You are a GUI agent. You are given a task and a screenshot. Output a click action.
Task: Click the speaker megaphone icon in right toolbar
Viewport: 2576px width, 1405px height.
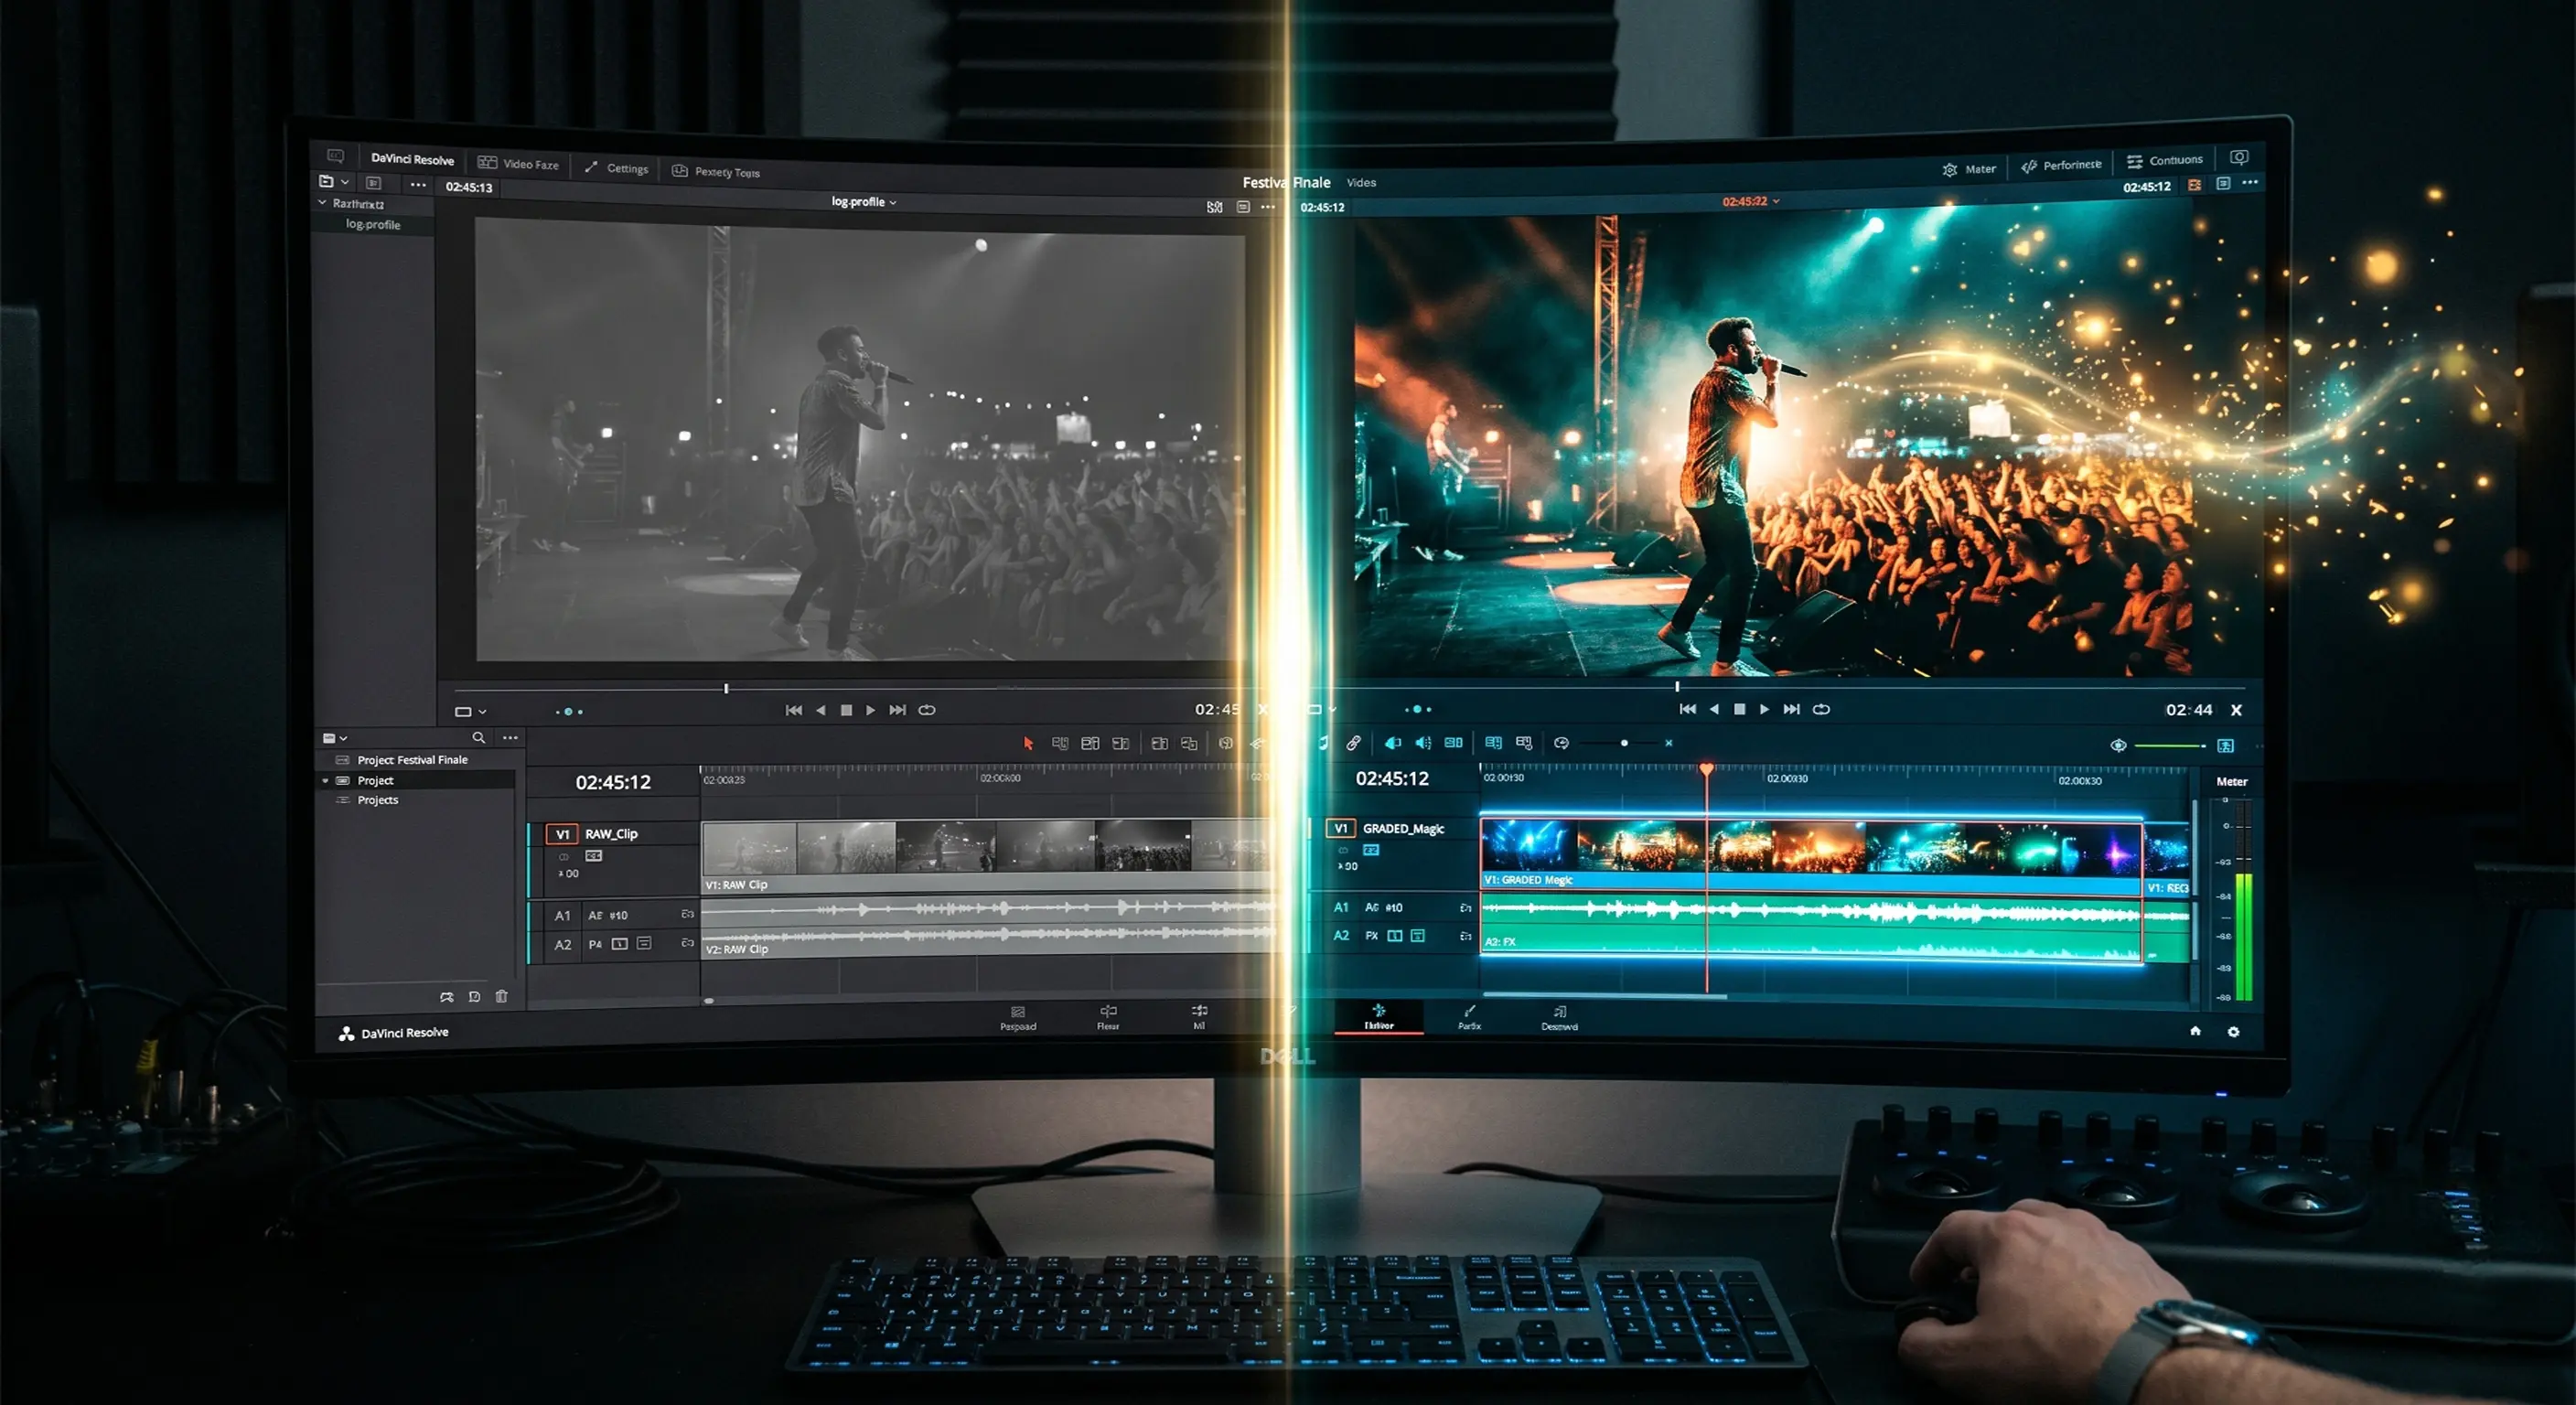tap(1392, 743)
